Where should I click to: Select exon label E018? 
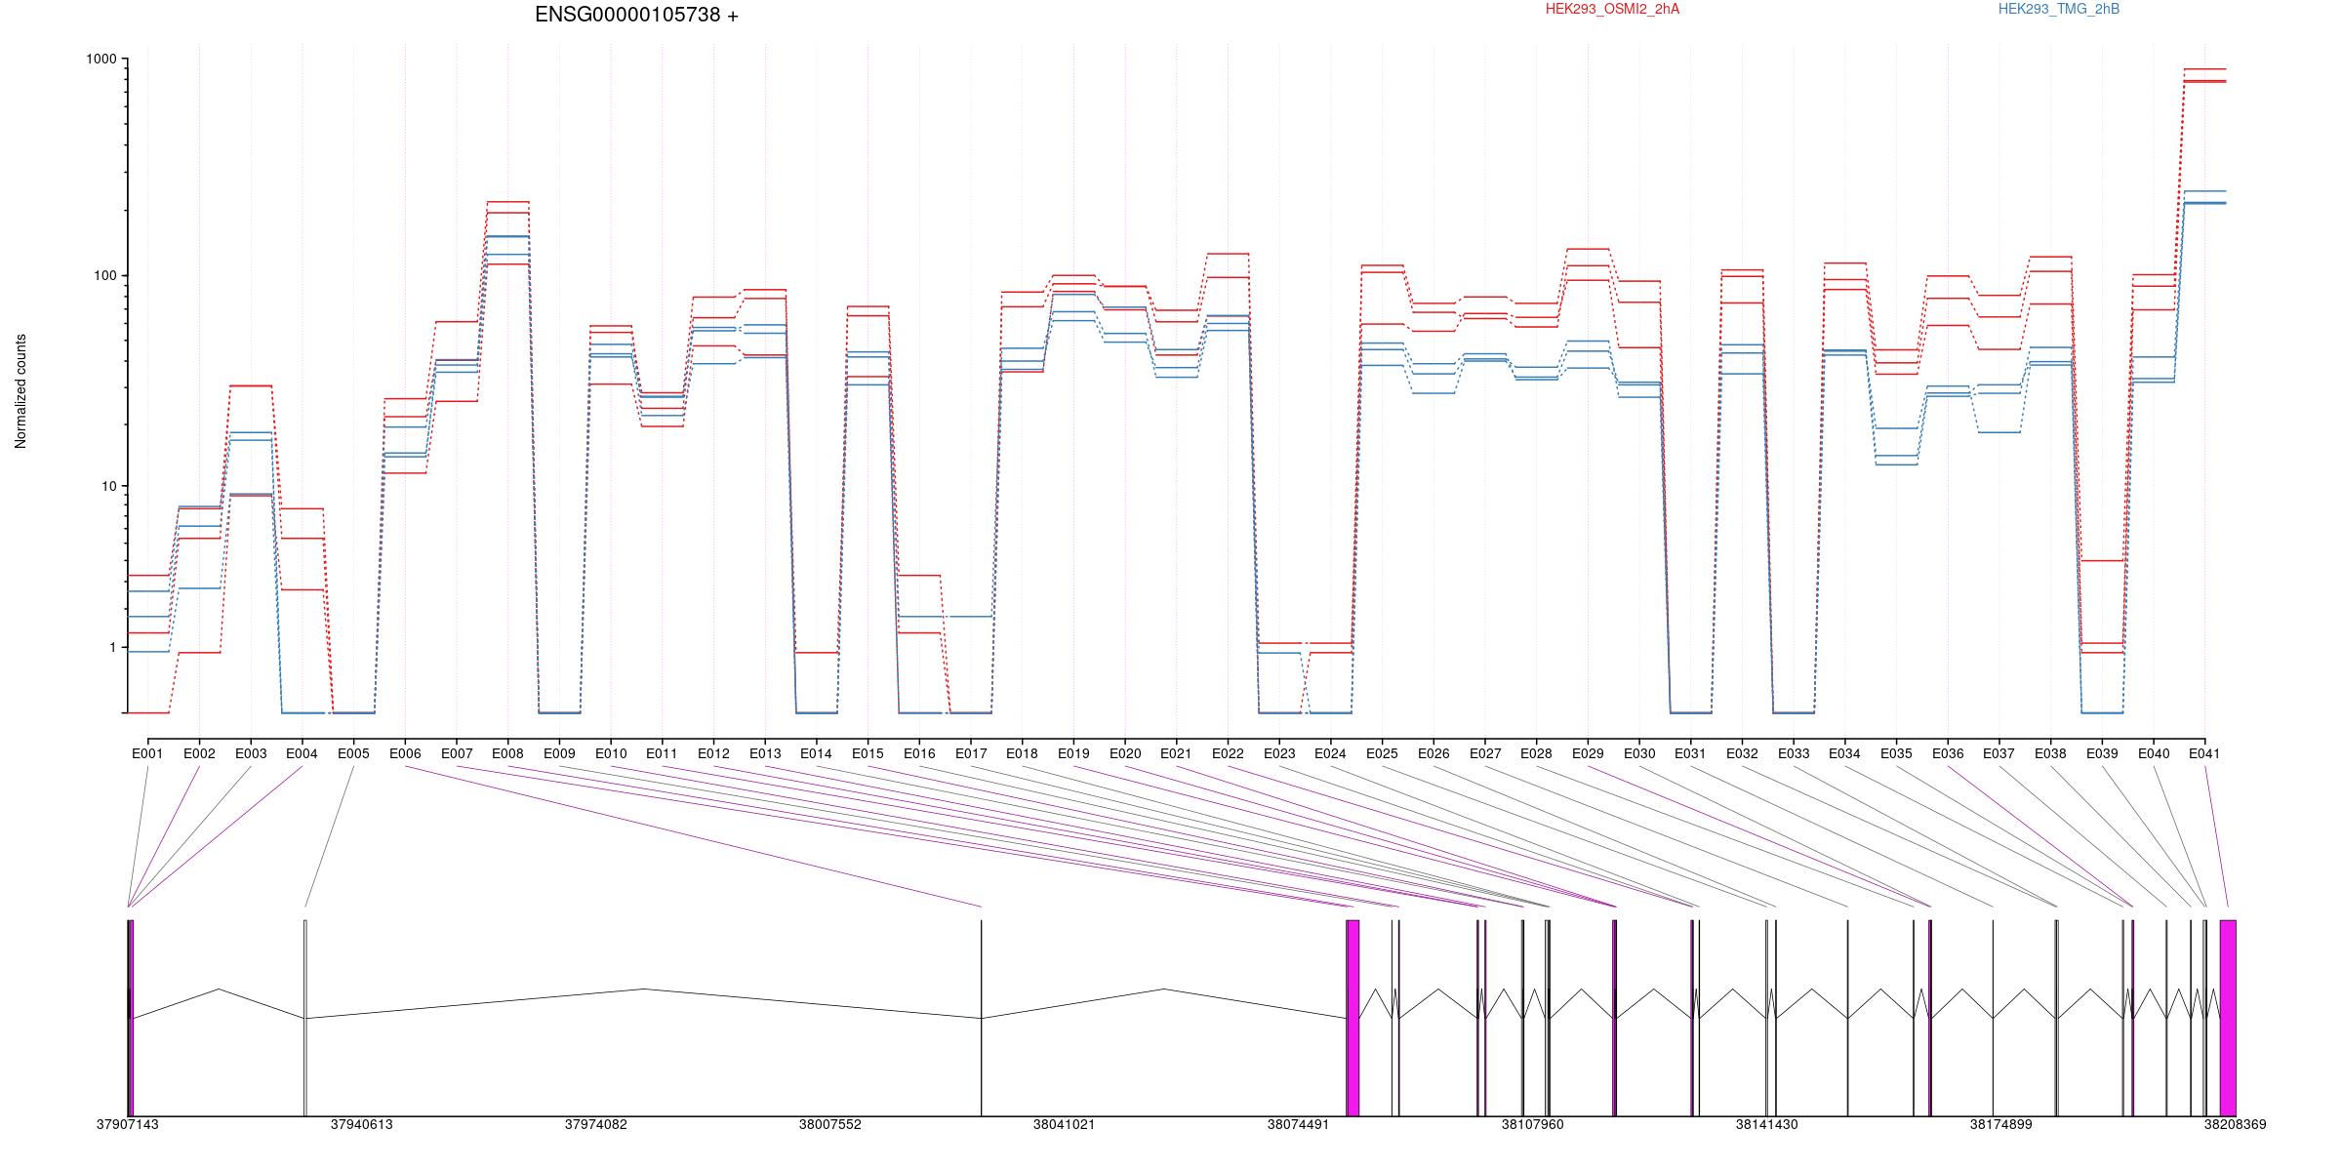pos(1022,753)
